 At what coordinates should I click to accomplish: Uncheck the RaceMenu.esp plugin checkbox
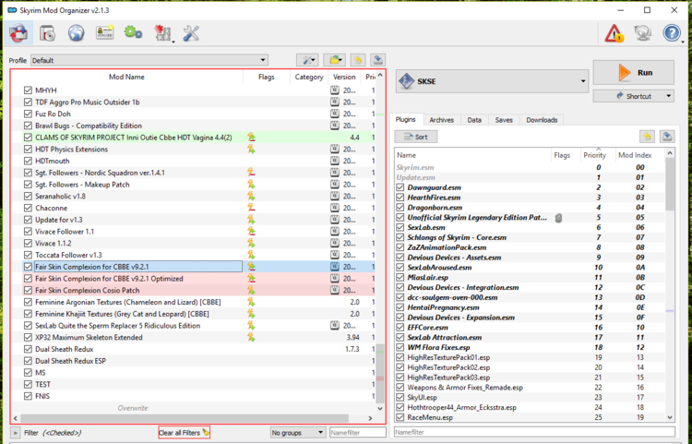[x=400, y=417]
